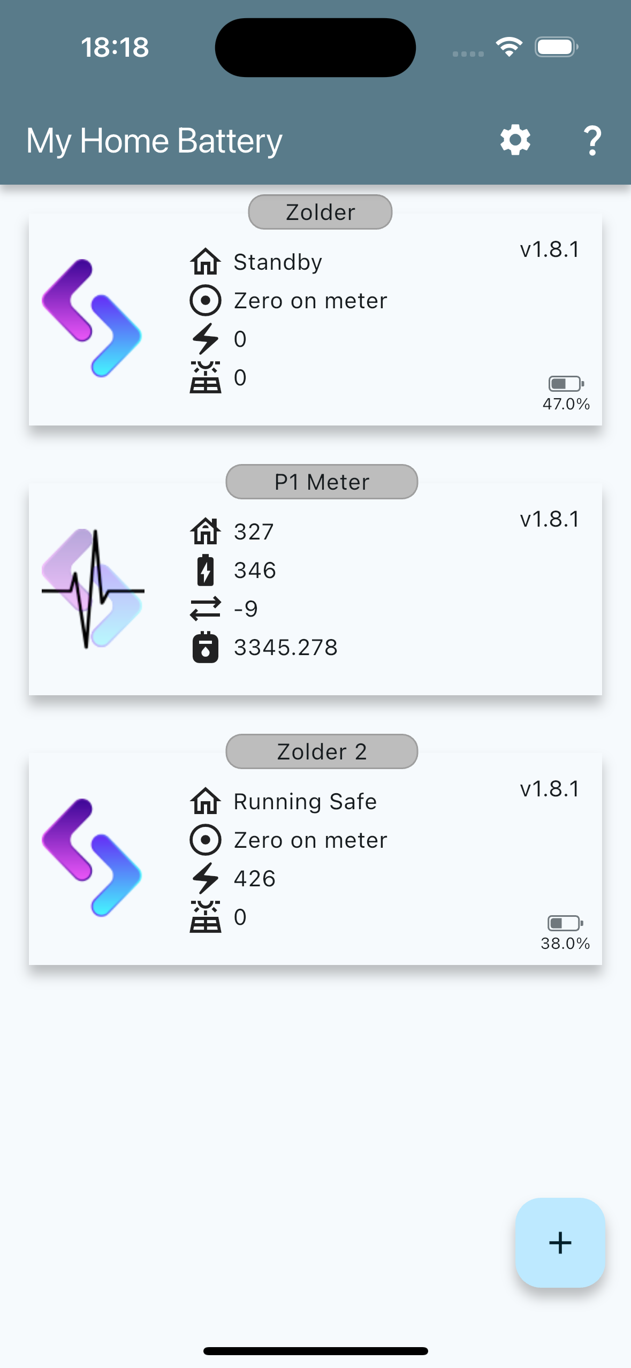
Task: Tap the Zolder 47.0% battery level icon
Action: click(x=566, y=384)
